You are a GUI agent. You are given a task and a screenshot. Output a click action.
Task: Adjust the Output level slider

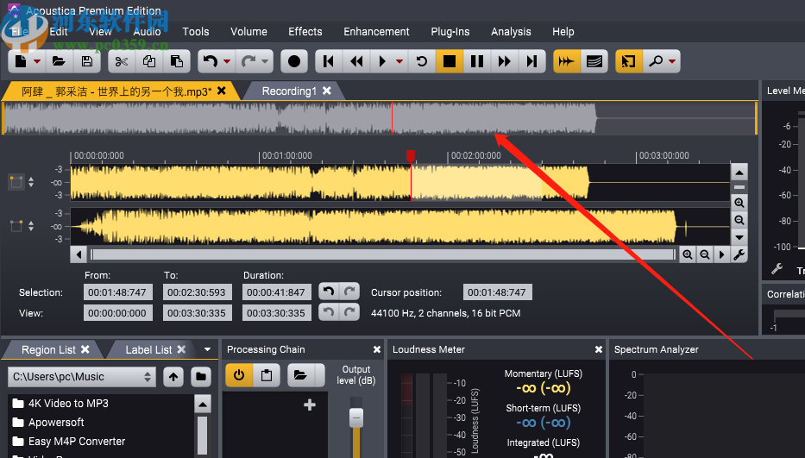[356, 417]
